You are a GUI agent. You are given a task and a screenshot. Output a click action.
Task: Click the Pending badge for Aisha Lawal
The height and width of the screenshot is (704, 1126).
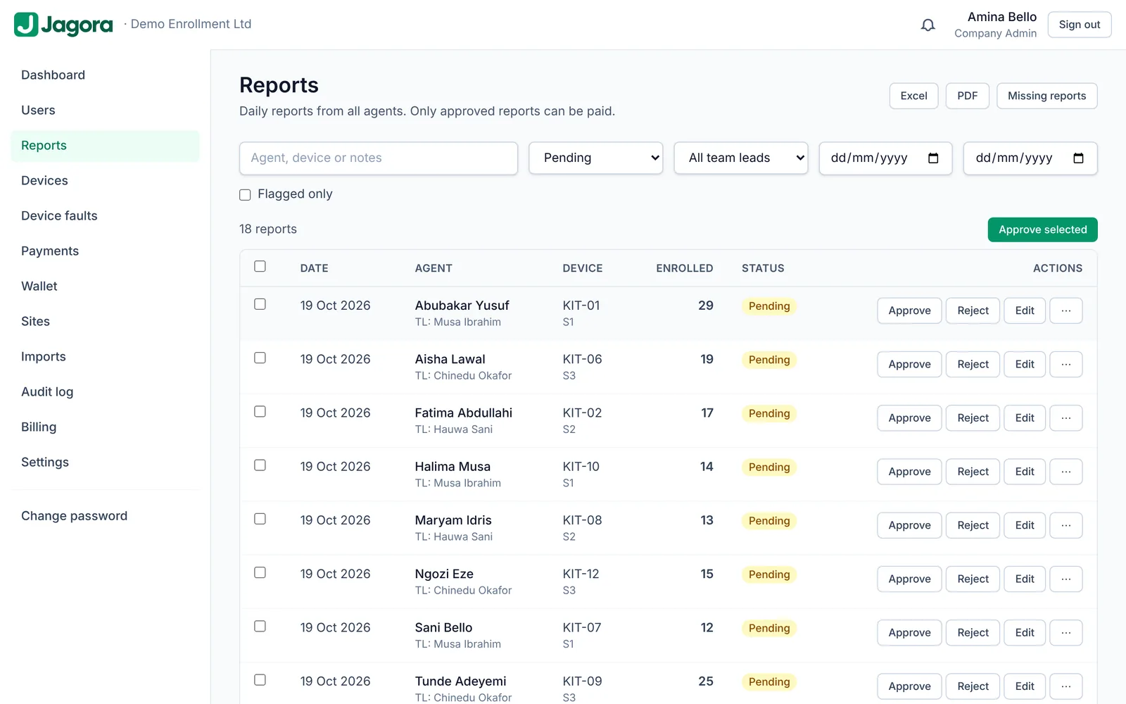point(768,360)
